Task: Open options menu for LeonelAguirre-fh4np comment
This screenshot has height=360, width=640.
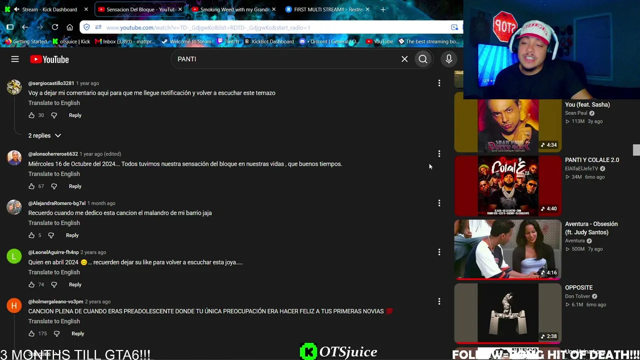Action: 439,252
